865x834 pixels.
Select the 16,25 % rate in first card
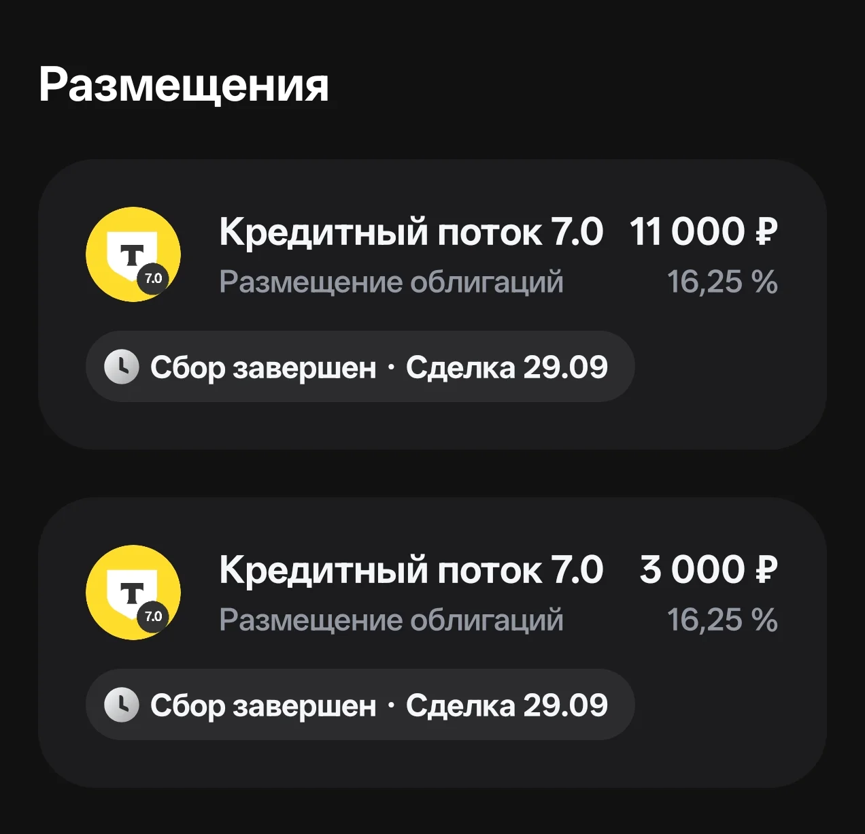coord(722,282)
